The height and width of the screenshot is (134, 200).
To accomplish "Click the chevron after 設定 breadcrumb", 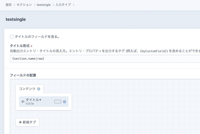I will (14, 4).
